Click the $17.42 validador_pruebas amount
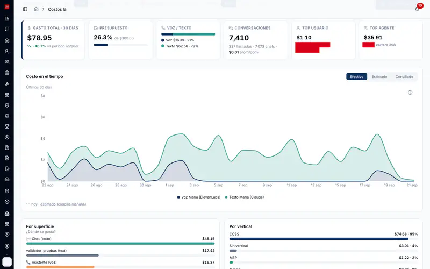This screenshot has width=430, height=269. pyautogui.click(x=209, y=251)
